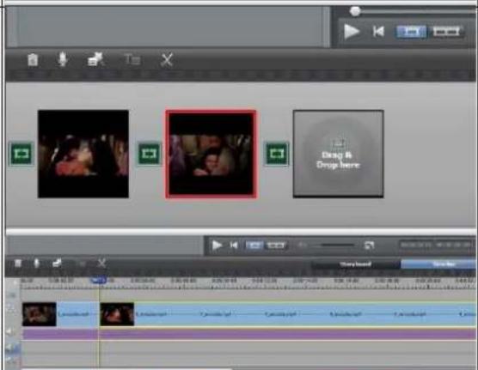Viewport: 478px width, 370px height.
Task: Select the first storyboard clip thumbnail
Action: [x=83, y=154]
